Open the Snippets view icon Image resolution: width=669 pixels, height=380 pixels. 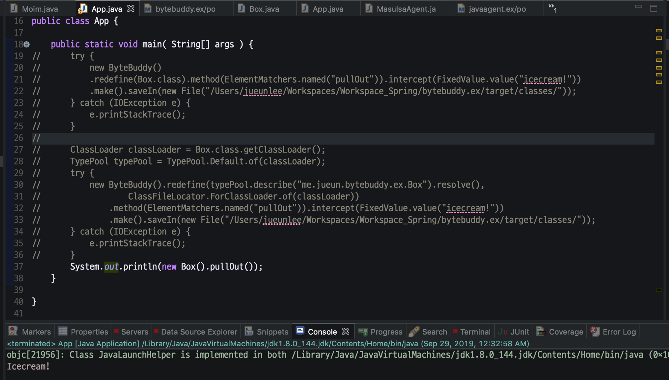coord(249,331)
